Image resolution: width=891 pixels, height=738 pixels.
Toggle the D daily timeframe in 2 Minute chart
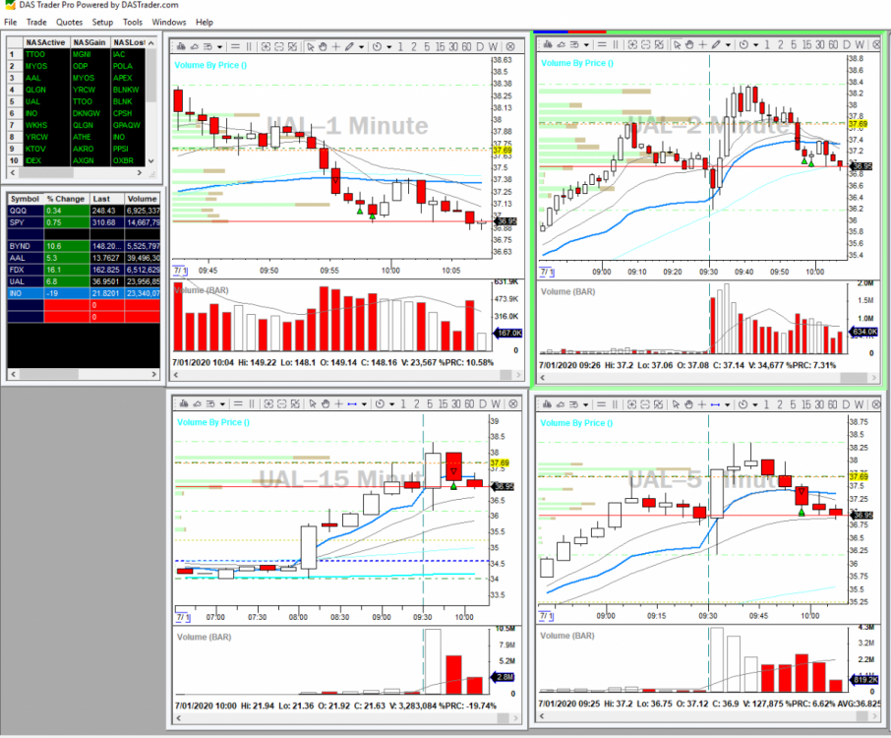tap(847, 44)
